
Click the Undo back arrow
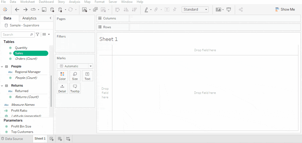click(x=17, y=10)
